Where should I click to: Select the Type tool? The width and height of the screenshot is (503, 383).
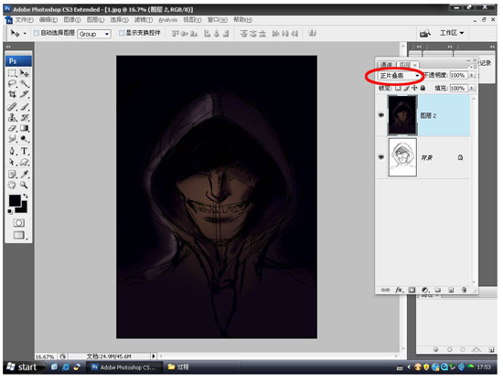tap(25, 151)
